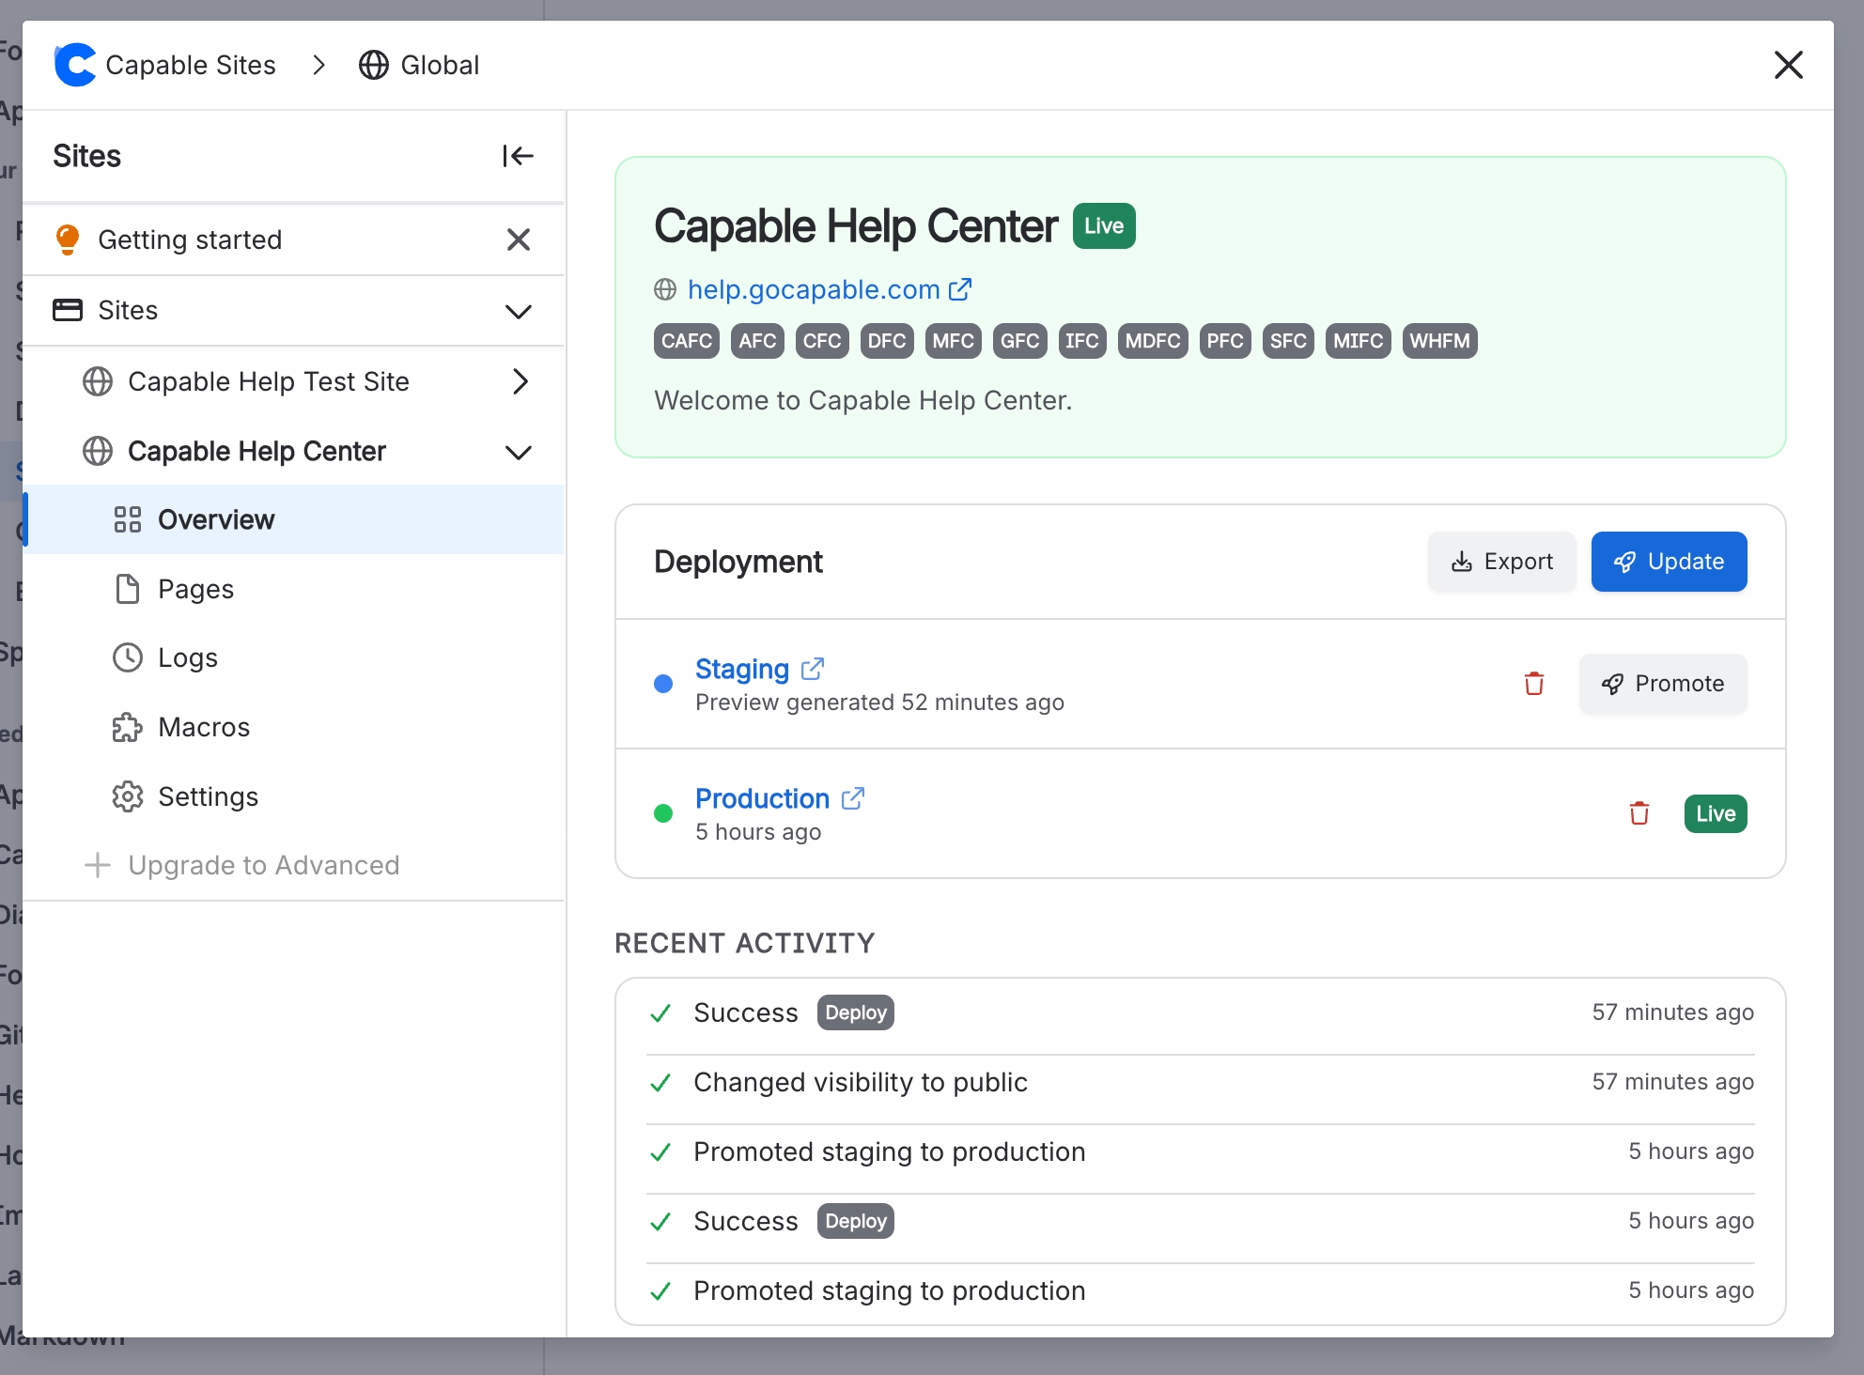This screenshot has width=1864, height=1375.
Task: Delete the Staging deployment with trash icon
Action: (x=1534, y=684)
